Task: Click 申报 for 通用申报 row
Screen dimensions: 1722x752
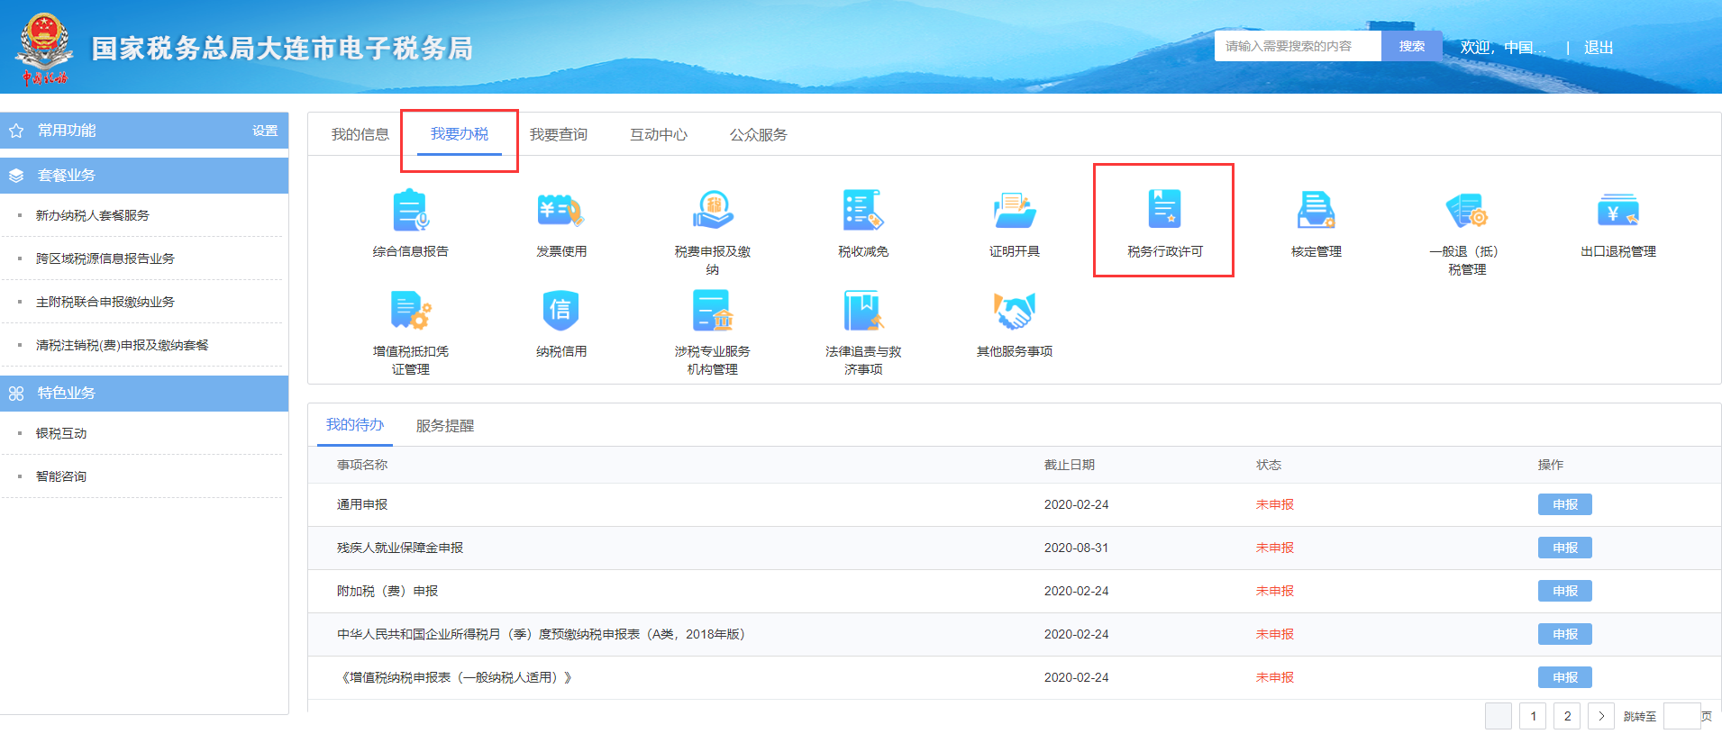Action: pyautogui.click(x=1565, y=504)
